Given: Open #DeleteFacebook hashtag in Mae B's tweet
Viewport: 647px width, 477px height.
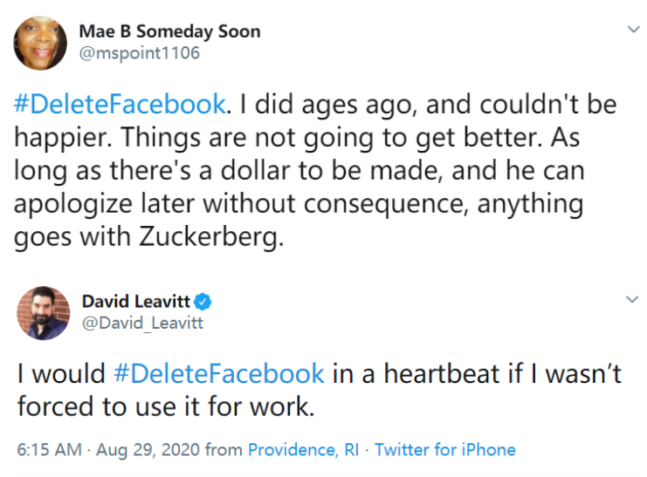Looking at the screenshot, I should pyautogui.click(x=120, y=105).
